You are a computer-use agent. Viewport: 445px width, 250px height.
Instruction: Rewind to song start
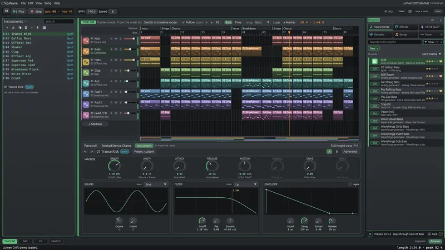pos(6,11)
